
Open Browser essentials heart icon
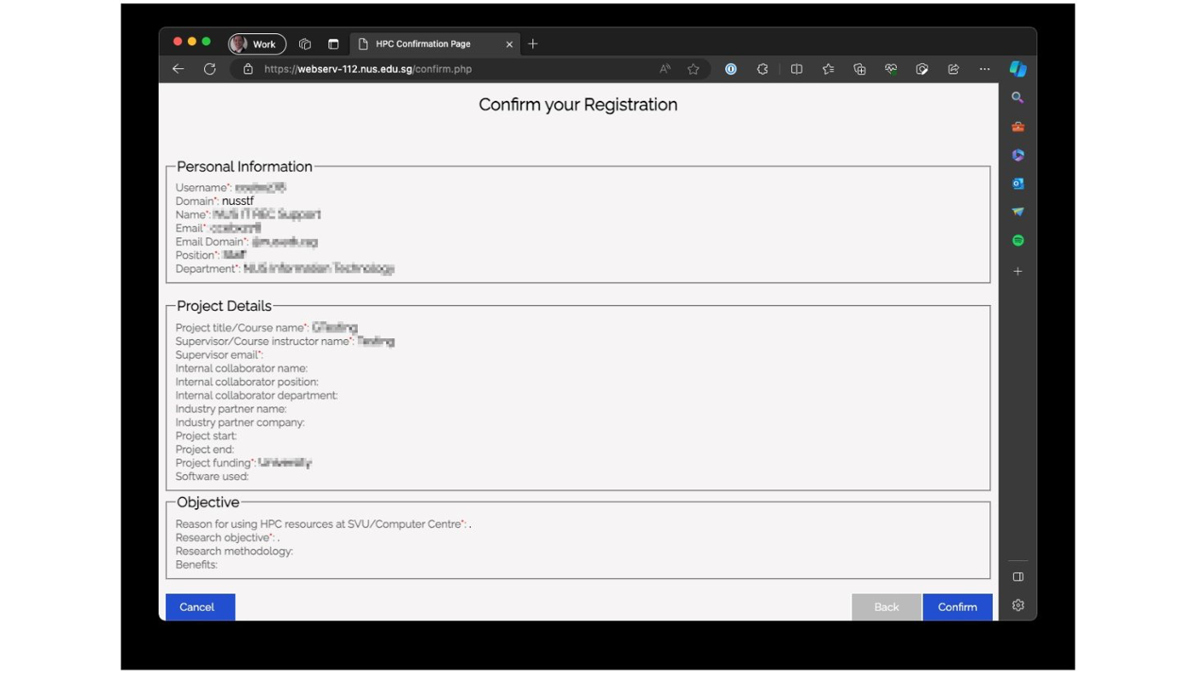891,69
